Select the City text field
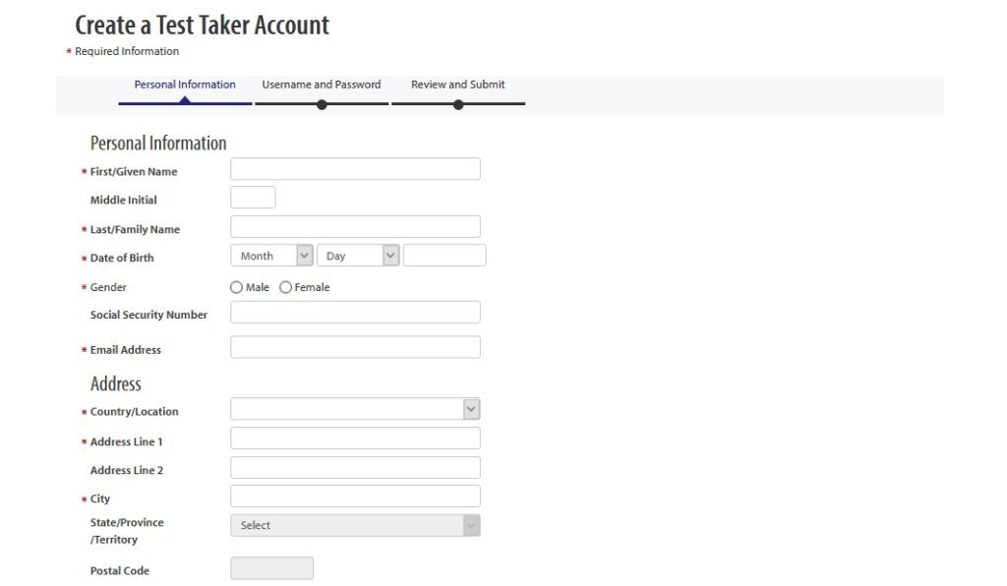The width and height of the screenshot is (1007, 586). tap(355, 497)
